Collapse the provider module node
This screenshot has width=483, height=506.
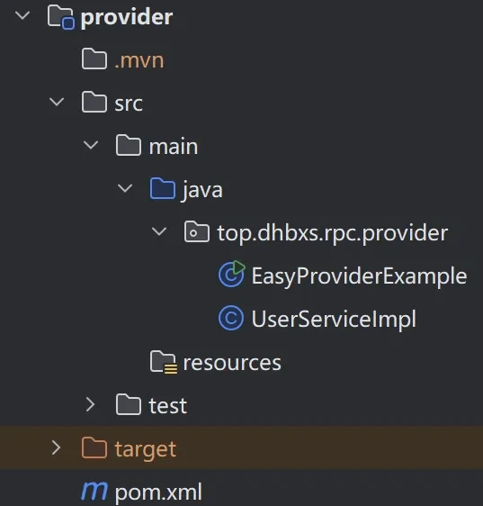22,15
